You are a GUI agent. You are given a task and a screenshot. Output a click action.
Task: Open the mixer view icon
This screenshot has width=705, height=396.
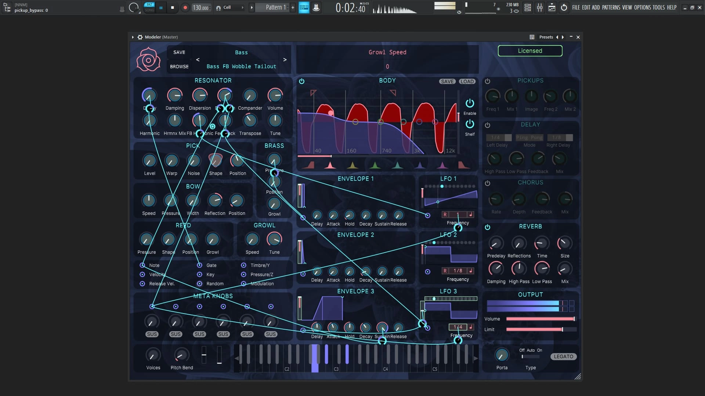click(x=540, y=7)
